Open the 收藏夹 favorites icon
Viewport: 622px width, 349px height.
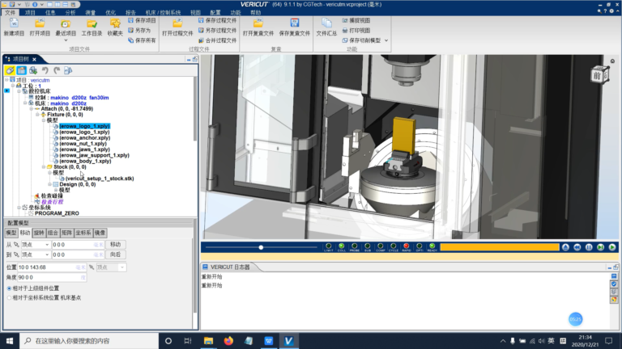(115, 27)
